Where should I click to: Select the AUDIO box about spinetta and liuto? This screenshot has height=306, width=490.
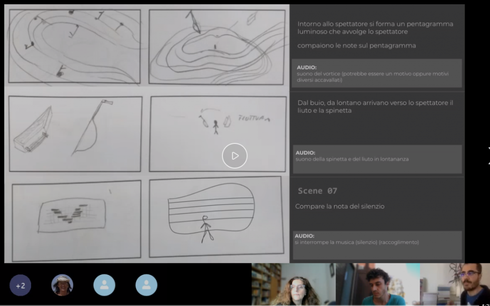pos(377,159)
